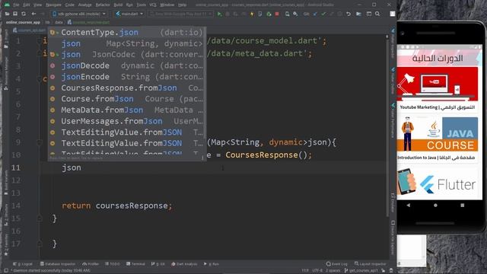487x274 pixels.
Task: Click the Git commit checkmark icon
Action: [x=323, y=14]
